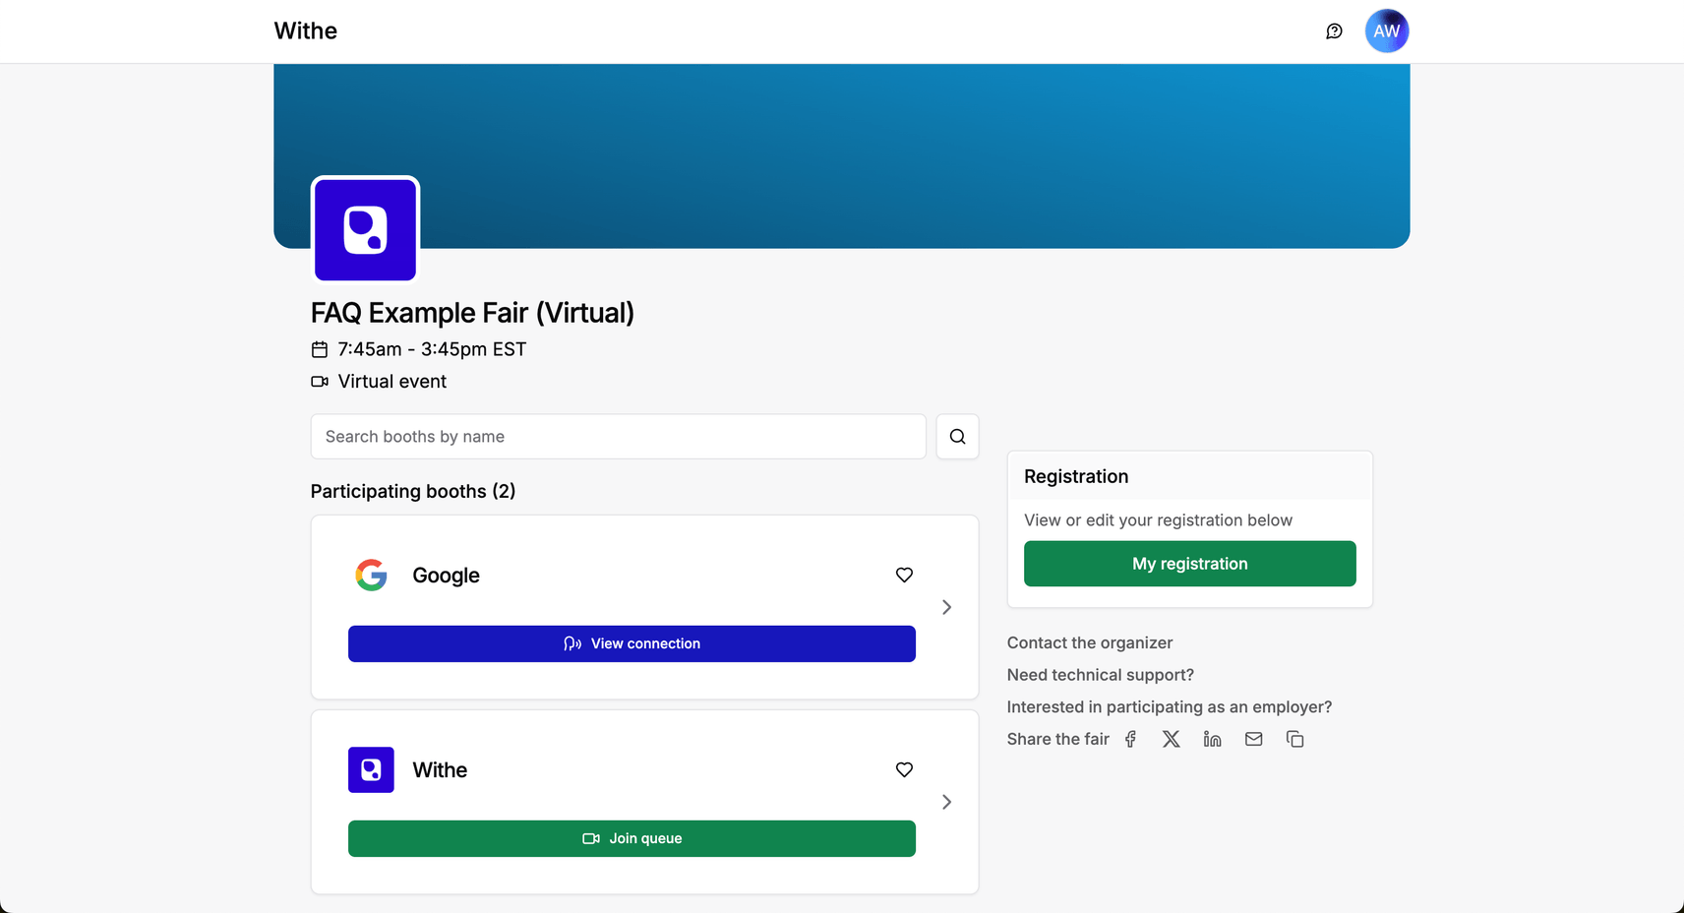The height and width of the screenshot is (913, 1684).
Task: Click the magnifier search button
Action: [x=957, y=437]
